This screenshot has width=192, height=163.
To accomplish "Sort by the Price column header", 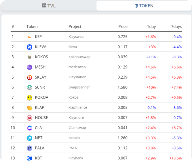I will coord(123,27).
